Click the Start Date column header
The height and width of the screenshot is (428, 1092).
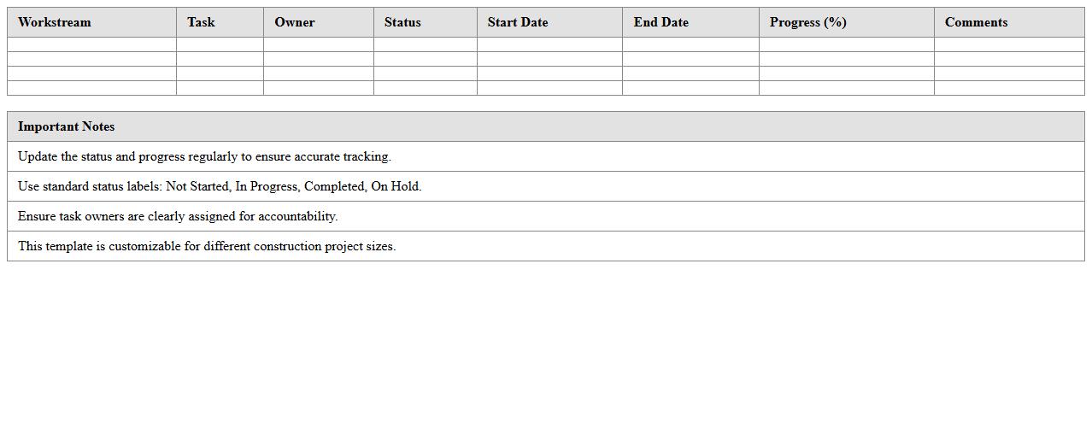click(x=518, y=22)
